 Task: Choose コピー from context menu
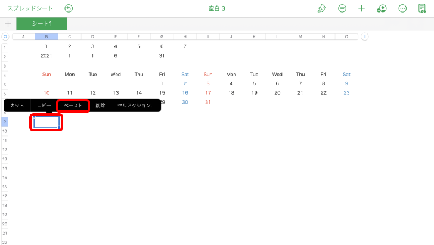(x=44, y=106)
